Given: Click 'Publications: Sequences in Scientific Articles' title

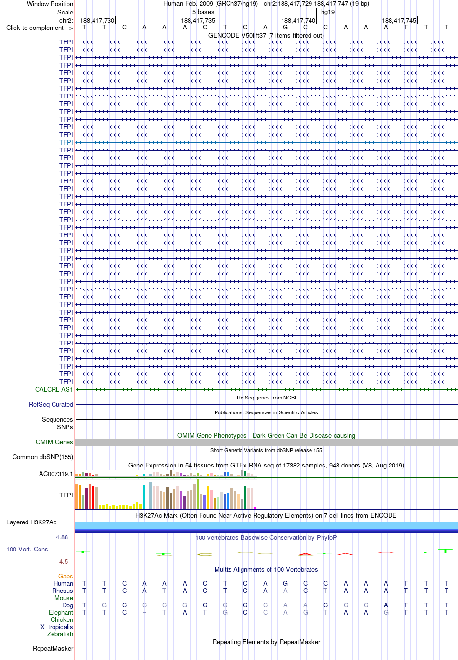Looking at the screenshot, I should coord(266,412).
